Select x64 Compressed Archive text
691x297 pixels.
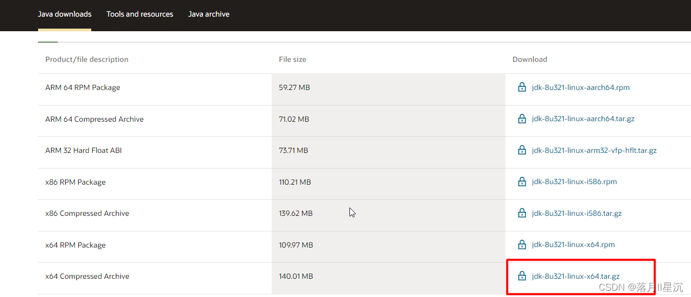click(87, 276)
